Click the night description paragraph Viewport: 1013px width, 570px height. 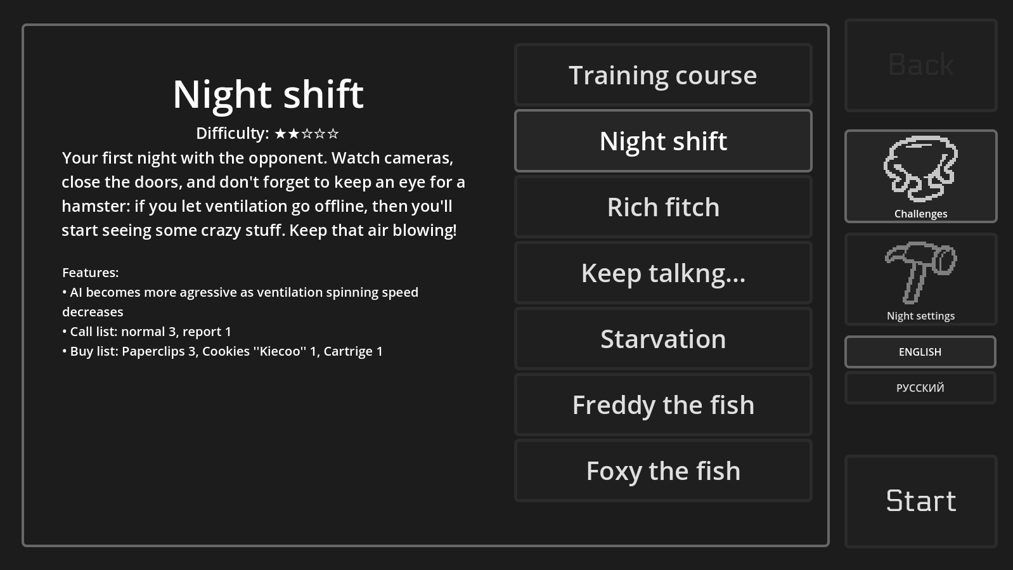tap(263, 194)
